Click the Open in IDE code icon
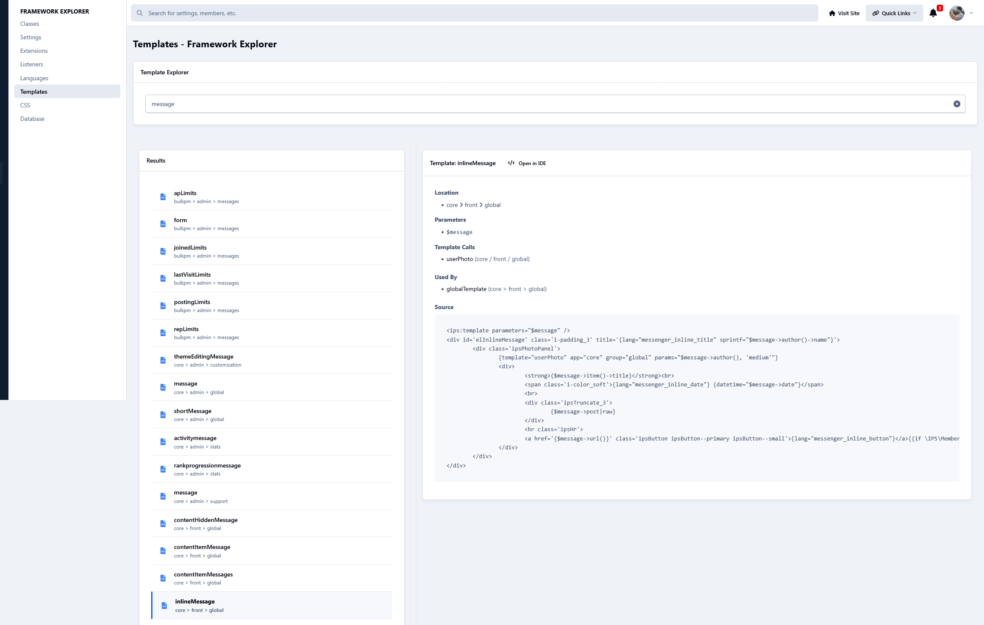This screenshot has width=984, height=625. pos(511,163)
